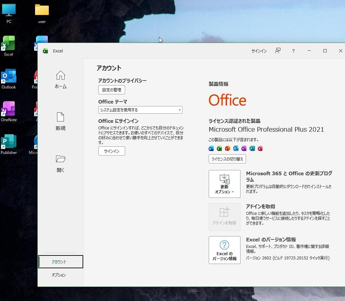
Task: Minimize the Excel window
Action: coord(309,51)
